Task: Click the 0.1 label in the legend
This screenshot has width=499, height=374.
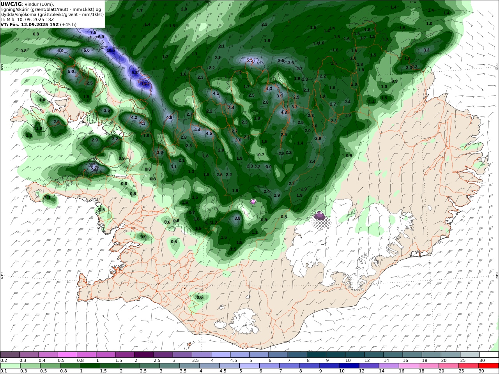Action: pos(3,371)
